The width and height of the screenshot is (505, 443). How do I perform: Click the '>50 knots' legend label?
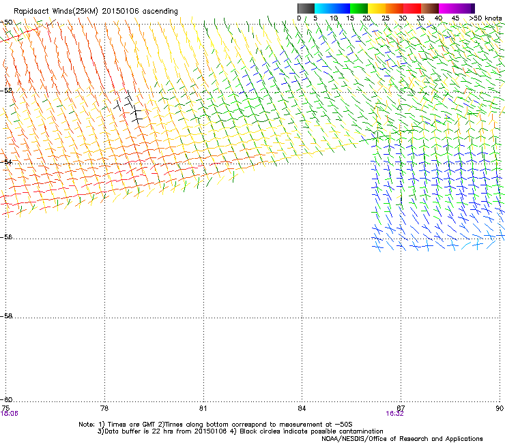tap(485, 18)
